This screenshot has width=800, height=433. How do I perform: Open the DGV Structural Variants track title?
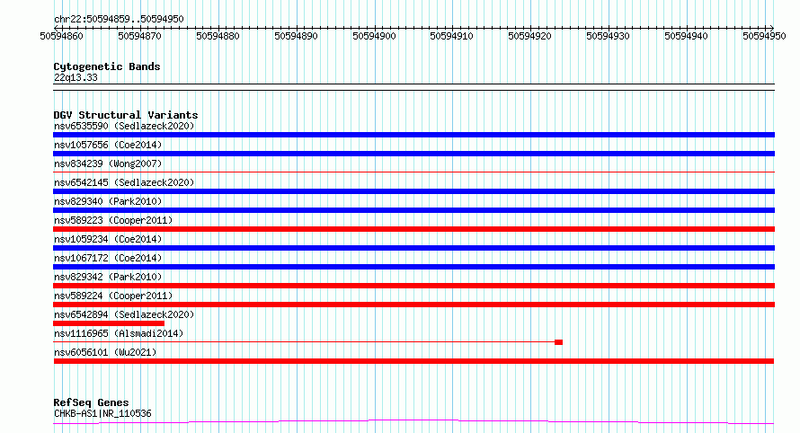click(126, 115)
